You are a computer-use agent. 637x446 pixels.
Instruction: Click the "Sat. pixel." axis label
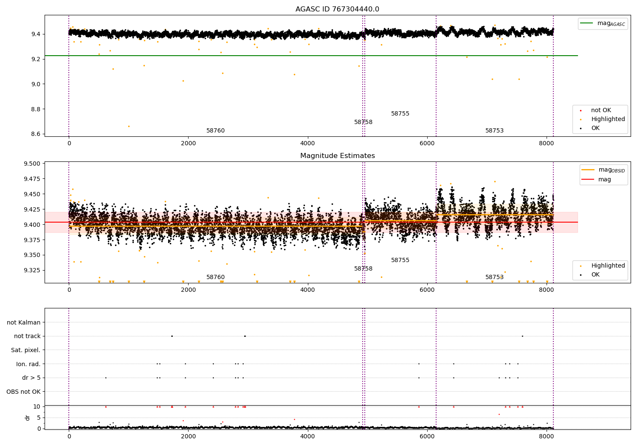[x=26, y=350]
